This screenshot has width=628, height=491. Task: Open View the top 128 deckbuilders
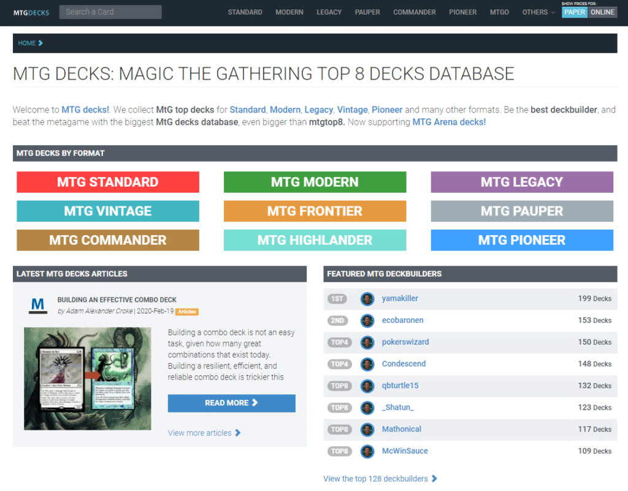(x=380, y=479)
